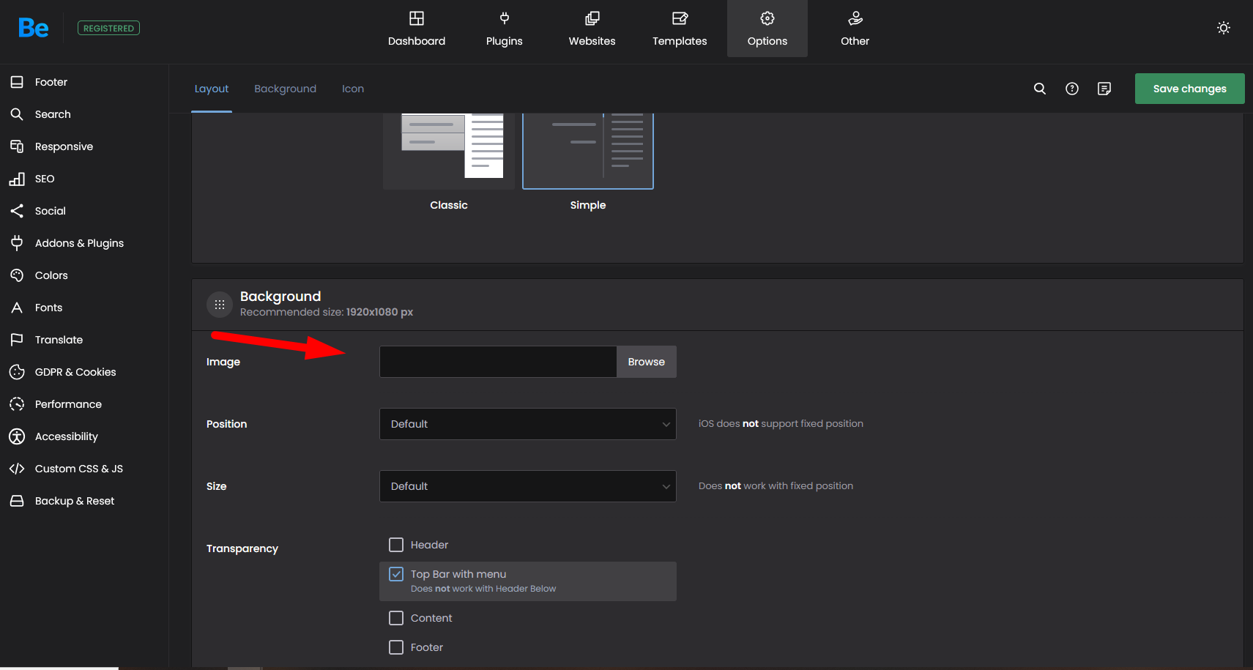Click the Footer sidebar icon
The height and width of the screenshot is (670, 1253).
tap(17, 82)
